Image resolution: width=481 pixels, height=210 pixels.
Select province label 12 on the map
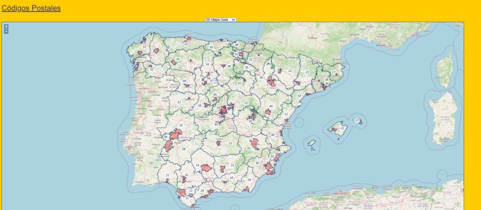(x=286, y=114)
